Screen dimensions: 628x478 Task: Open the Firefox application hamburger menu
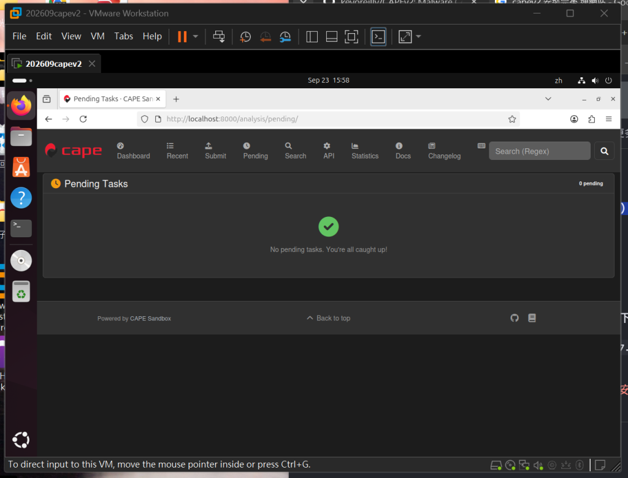pos(609,119)
